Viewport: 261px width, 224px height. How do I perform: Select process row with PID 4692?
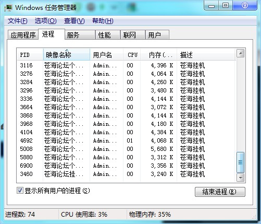(x=126, y=140)
